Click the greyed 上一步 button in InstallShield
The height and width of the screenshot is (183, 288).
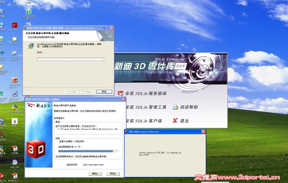click(x=71, y=92)
